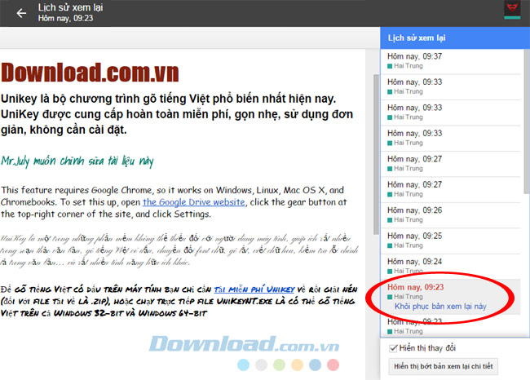
Task: Click 'Hiển thị bớt bản xem lại chi tiết' button
Action: tap(443, 366)
